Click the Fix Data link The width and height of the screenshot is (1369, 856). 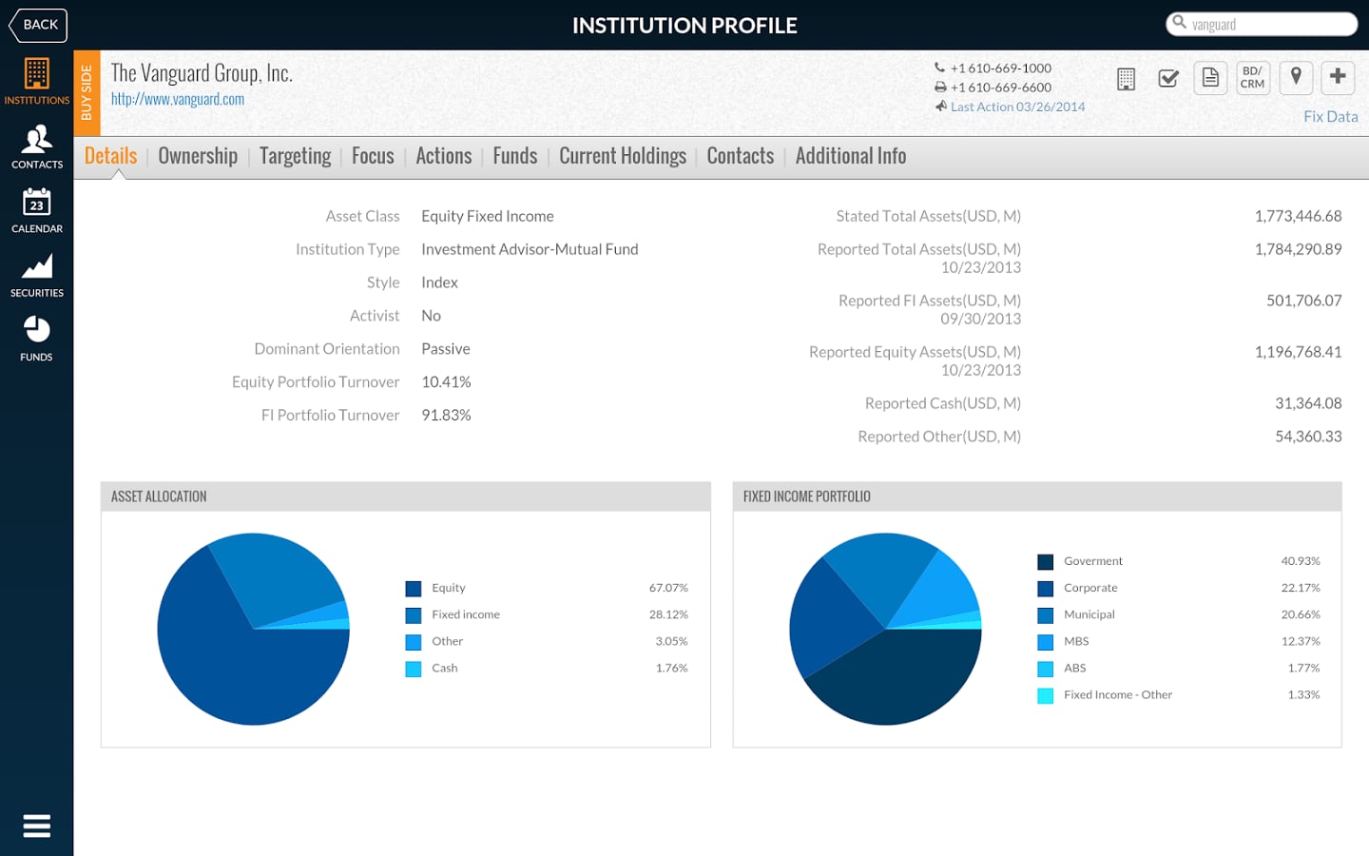click(1330, 116)
